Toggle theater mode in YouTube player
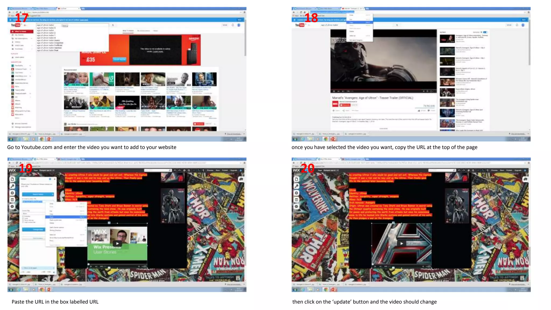Screen dimensions: 551x310 point(431,91)
